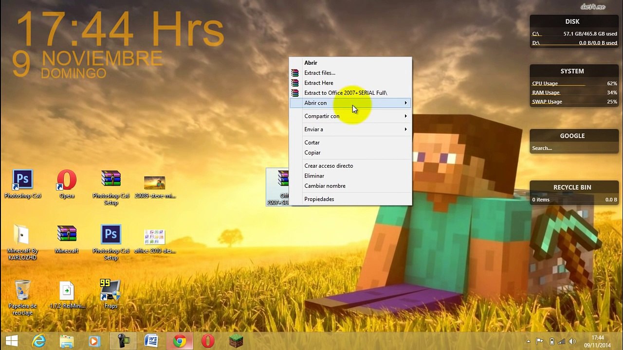Choose Copiar in the context menu

[350, 153]
